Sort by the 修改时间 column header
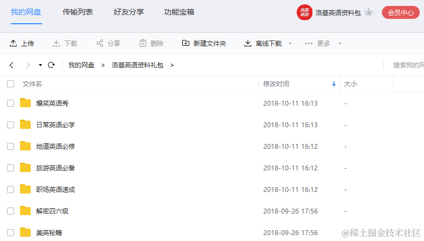 (x=276, y=84)
